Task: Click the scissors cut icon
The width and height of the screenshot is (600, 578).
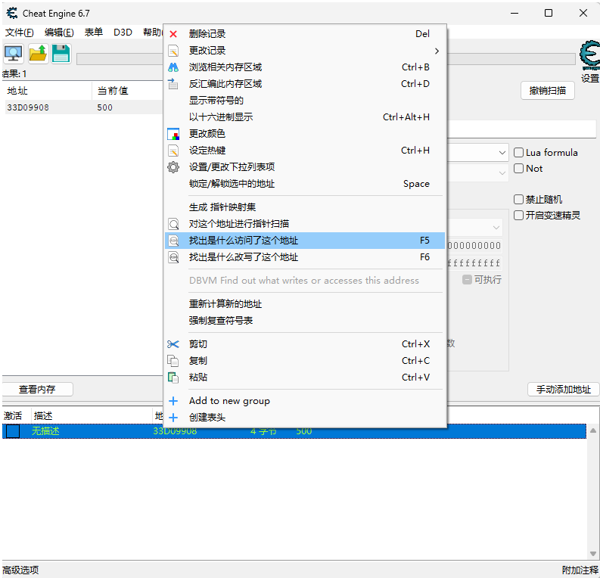Action: [173, 344]
